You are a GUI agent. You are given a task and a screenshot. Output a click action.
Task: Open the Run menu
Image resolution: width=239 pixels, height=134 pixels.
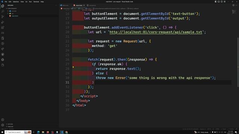pyautogui.click(x=30, y=1)
